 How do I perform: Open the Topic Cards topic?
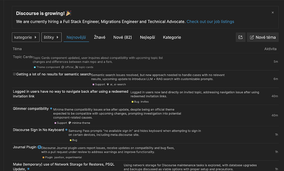click(x=23, y=57)
